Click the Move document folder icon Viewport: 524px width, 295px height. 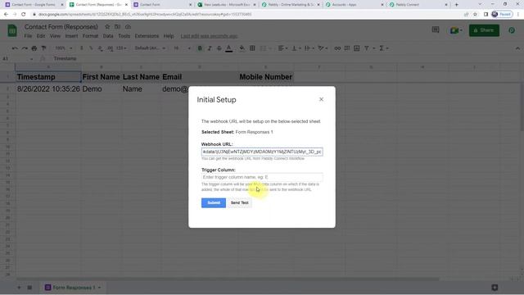(117, 27)
